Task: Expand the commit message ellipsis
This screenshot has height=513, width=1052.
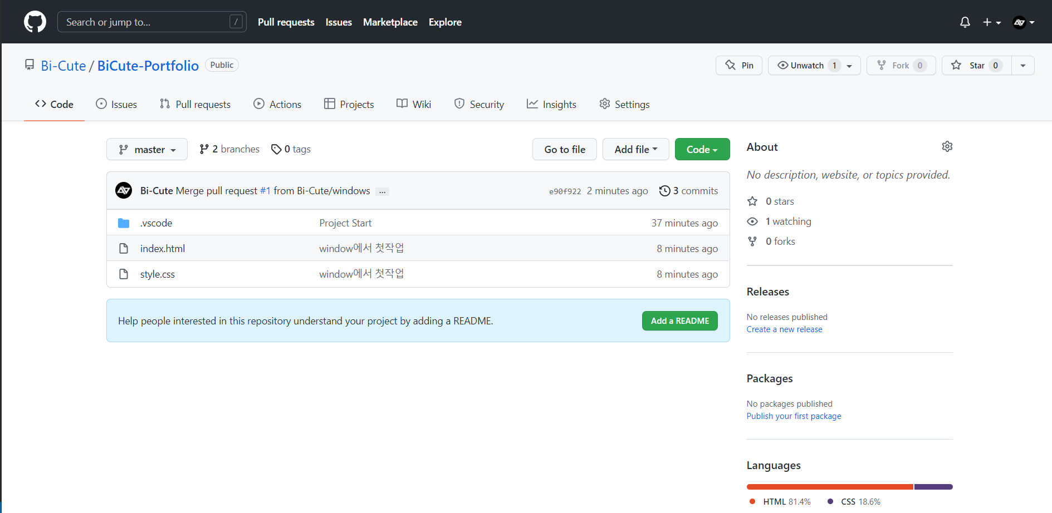Action: pos(382,191)
